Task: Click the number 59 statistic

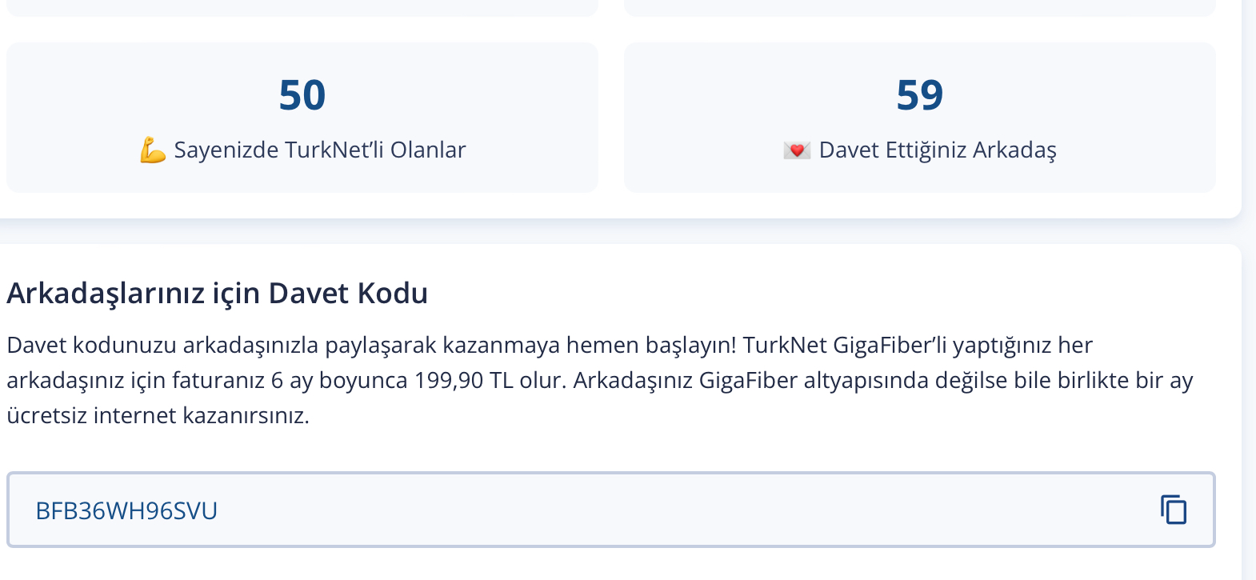Action: [x=920, y=95]
